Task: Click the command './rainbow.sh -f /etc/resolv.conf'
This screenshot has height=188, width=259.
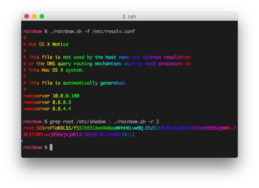Action: click(x=93, y=31)
